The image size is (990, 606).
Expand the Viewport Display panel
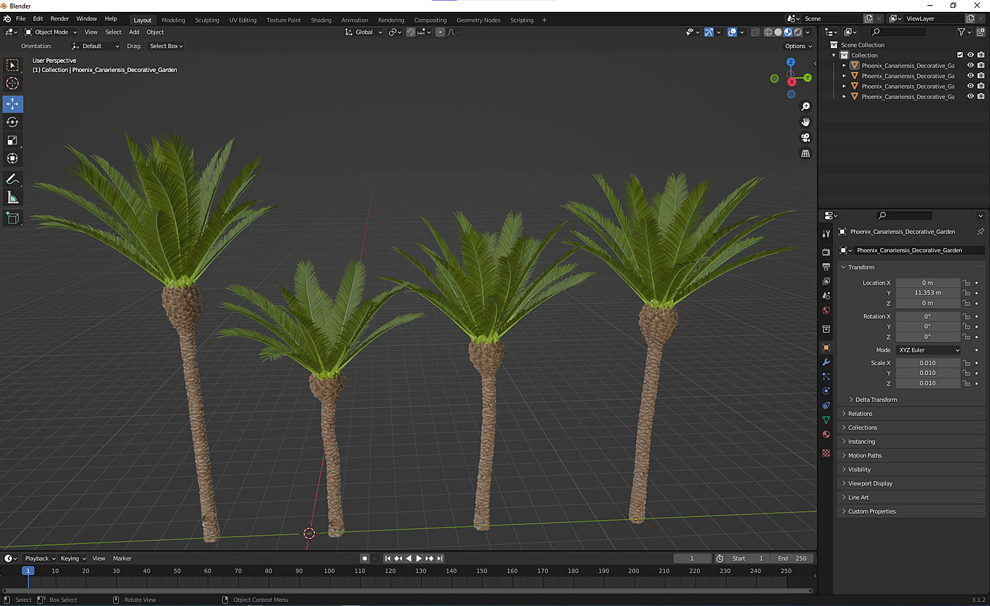click(870, 483)
